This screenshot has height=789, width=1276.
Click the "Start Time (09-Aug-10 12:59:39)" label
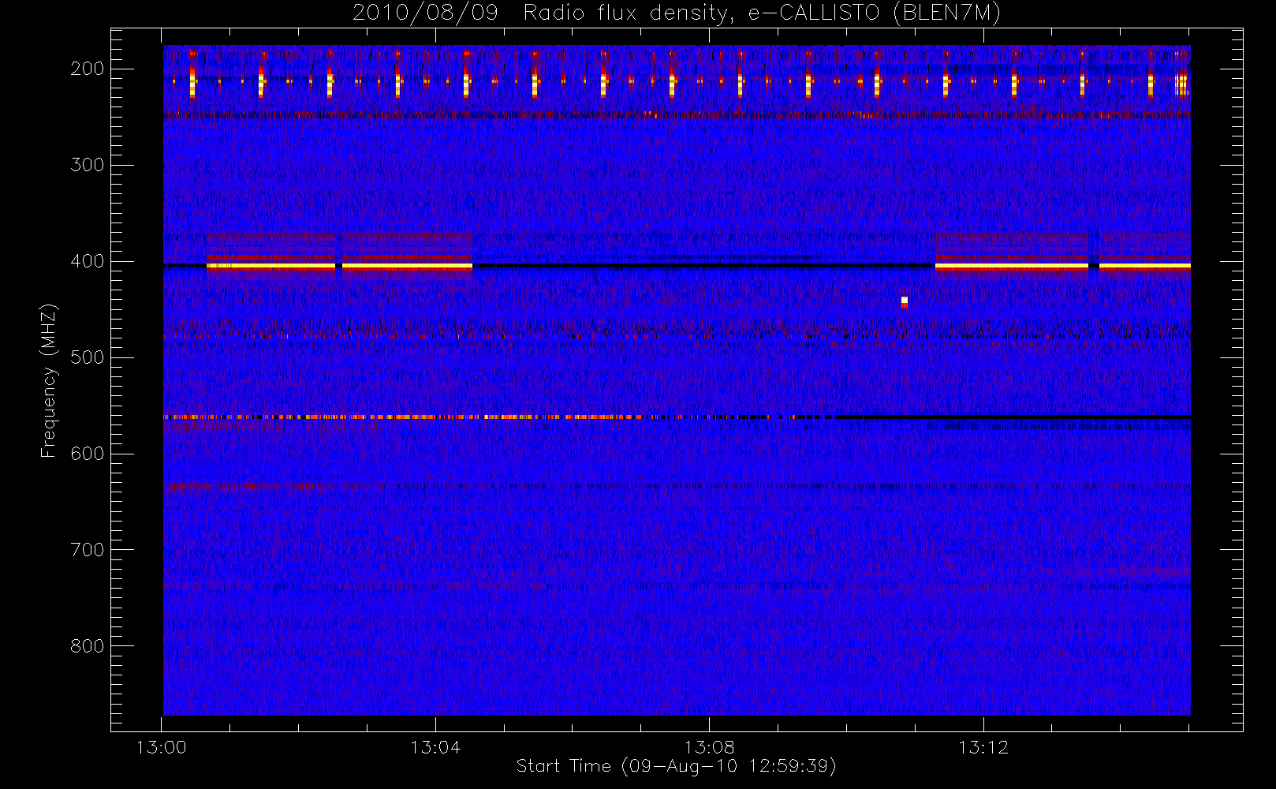pyautogui.click(x=676, y=766)
